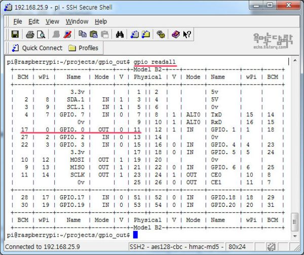Close the SSH Secure Shell window
304x255 pixels.
point(288,6)
